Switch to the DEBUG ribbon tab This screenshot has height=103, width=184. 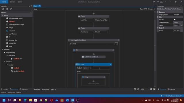(20, 2)
